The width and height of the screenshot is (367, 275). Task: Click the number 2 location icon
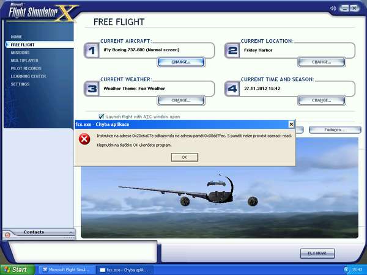pos(232,51)
